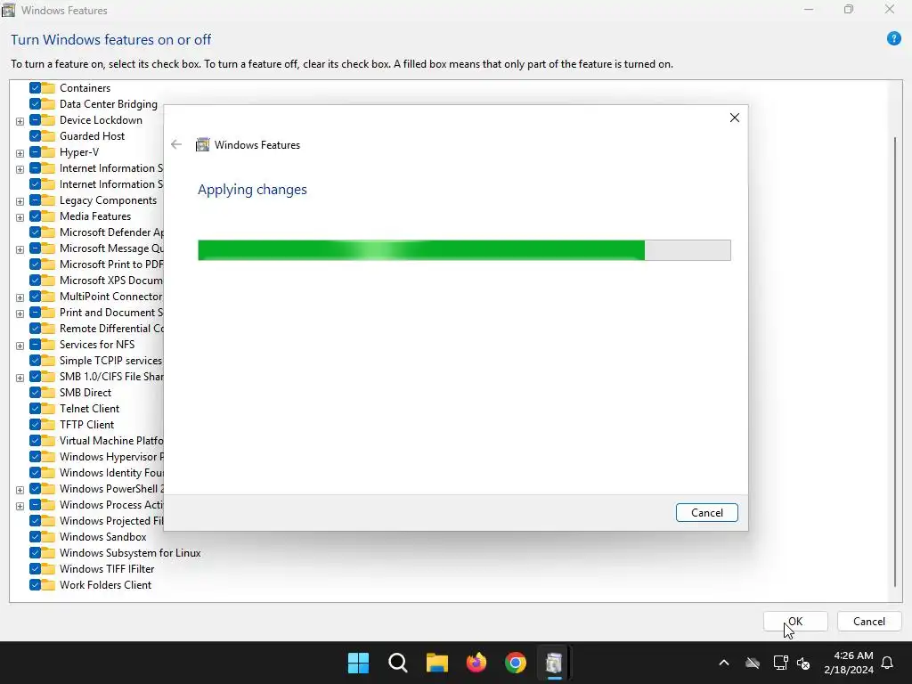
Task: Select the Services for NFS label
Action: click(97, 345)
